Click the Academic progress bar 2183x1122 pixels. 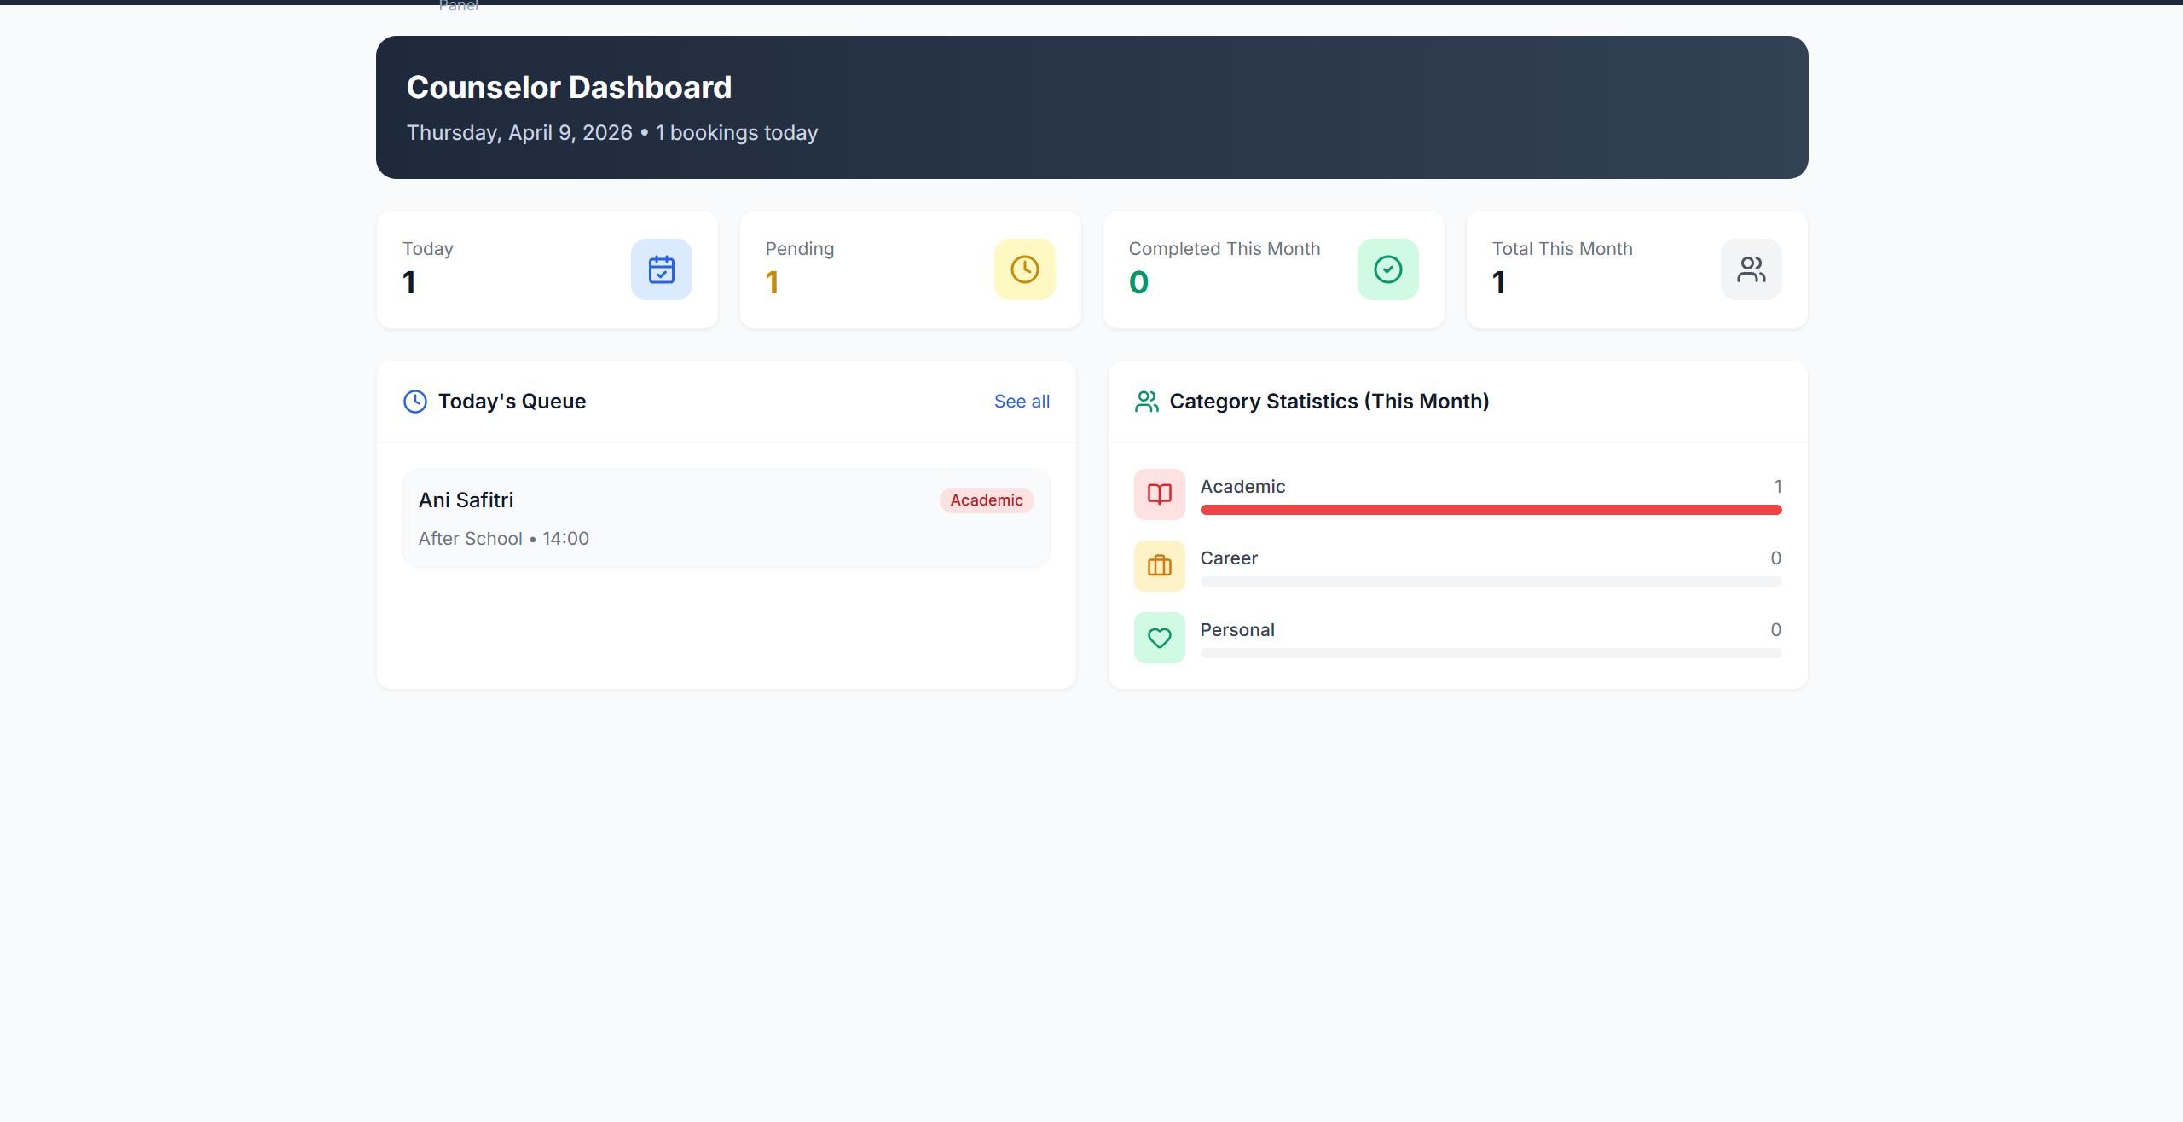1491,509
